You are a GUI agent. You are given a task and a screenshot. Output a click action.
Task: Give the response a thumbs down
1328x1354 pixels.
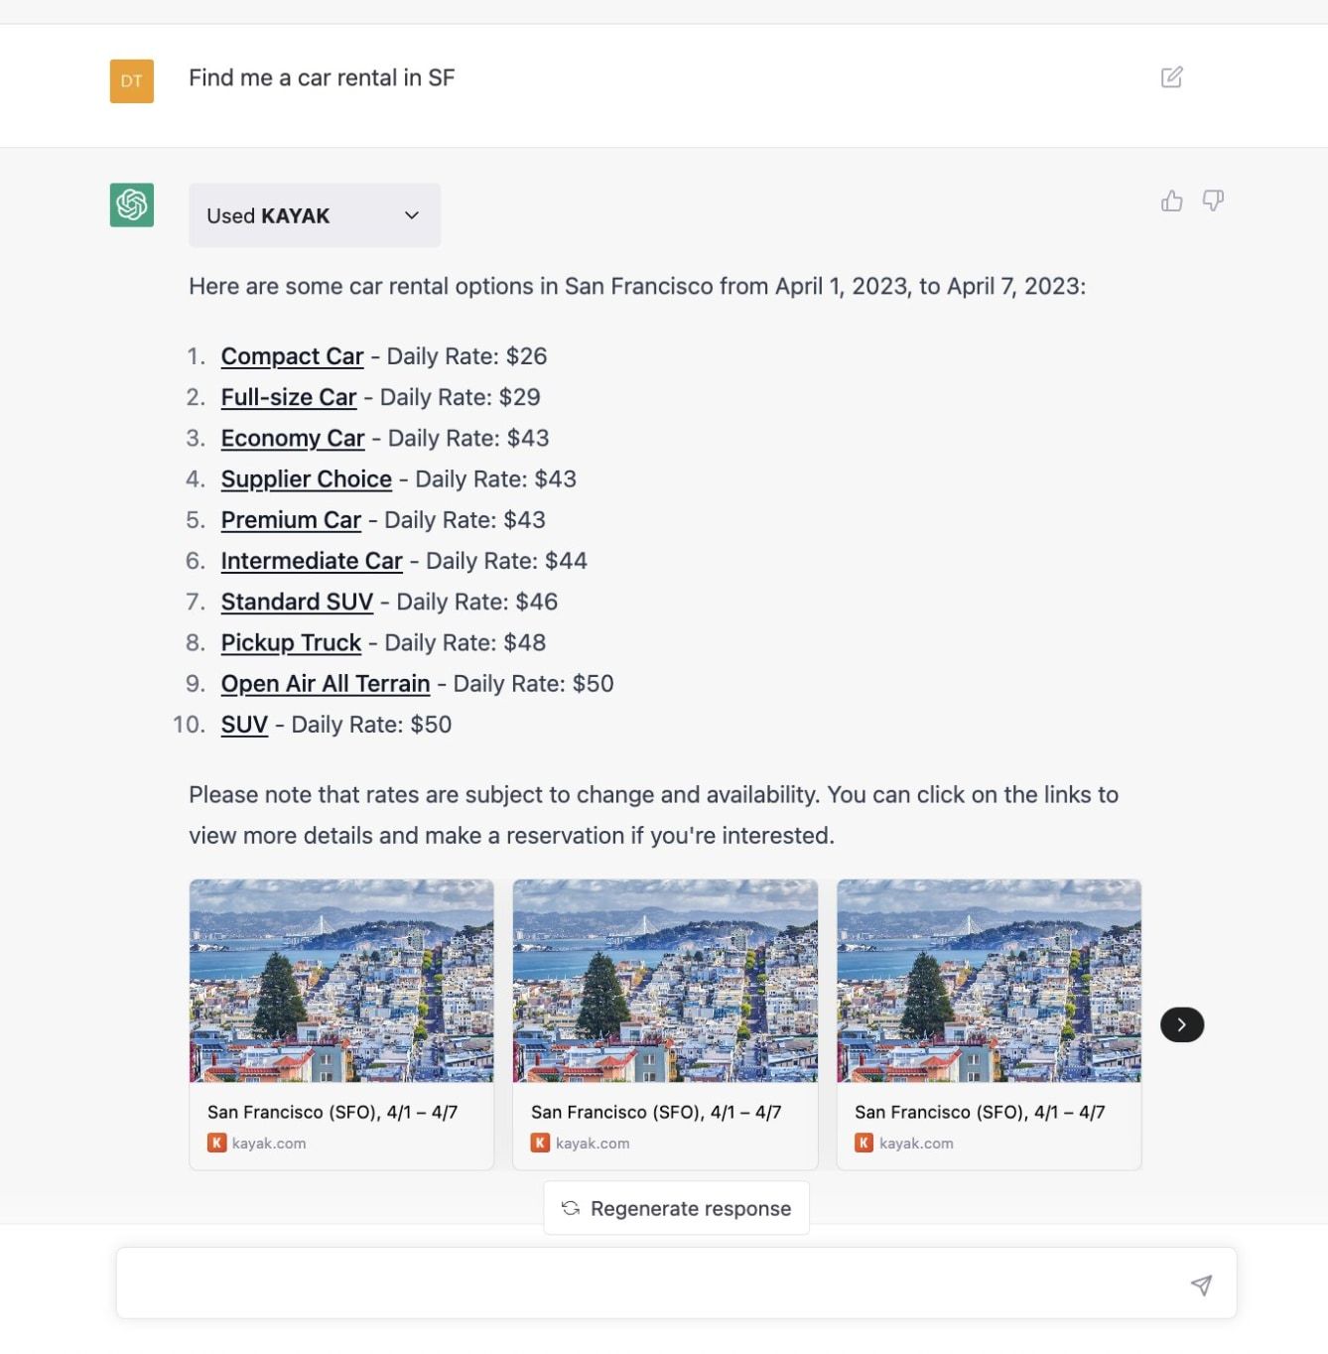click(1213, 202)
